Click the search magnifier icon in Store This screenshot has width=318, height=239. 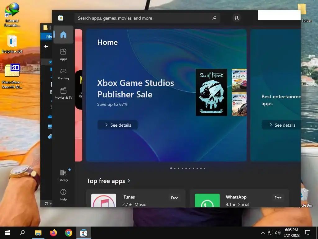click(214, 18)
